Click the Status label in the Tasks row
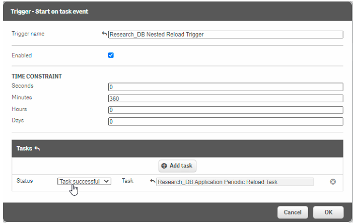The height and width of the screenshot is (223, 356). point(25,181)
